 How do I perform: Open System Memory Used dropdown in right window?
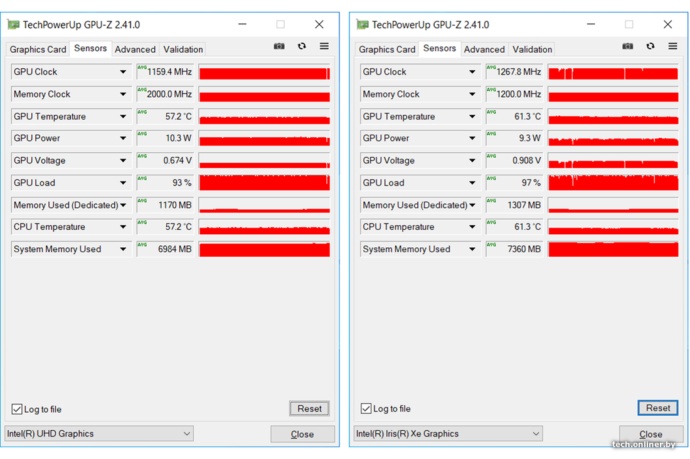(x=420, y=249)
